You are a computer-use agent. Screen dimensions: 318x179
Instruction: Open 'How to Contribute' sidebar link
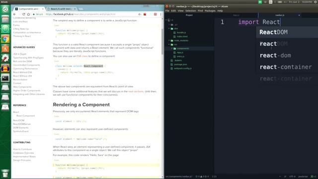pos(22,149)
